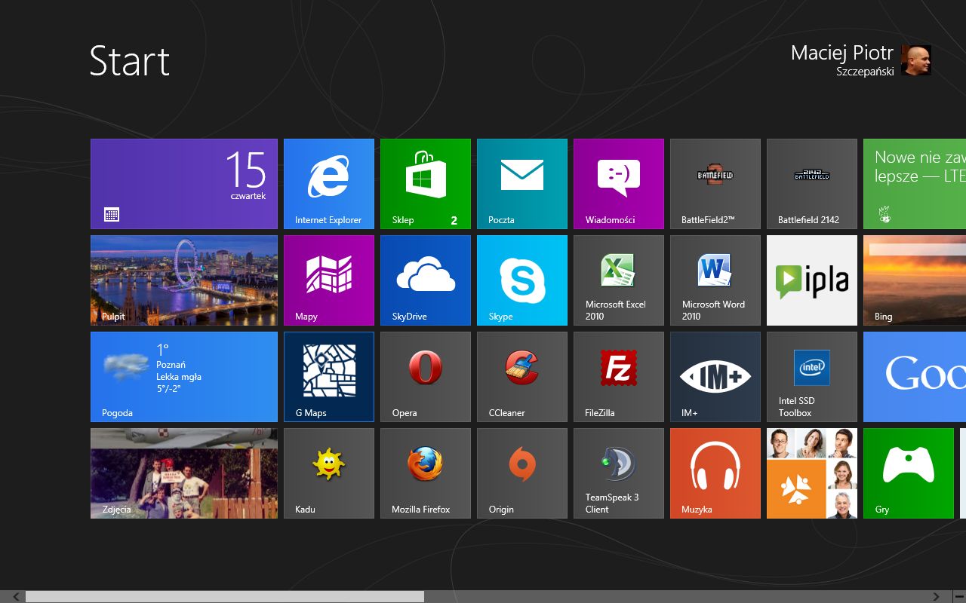Open the Pulpit desktop tile
966x603 pixels.
(x=184, y=280)
